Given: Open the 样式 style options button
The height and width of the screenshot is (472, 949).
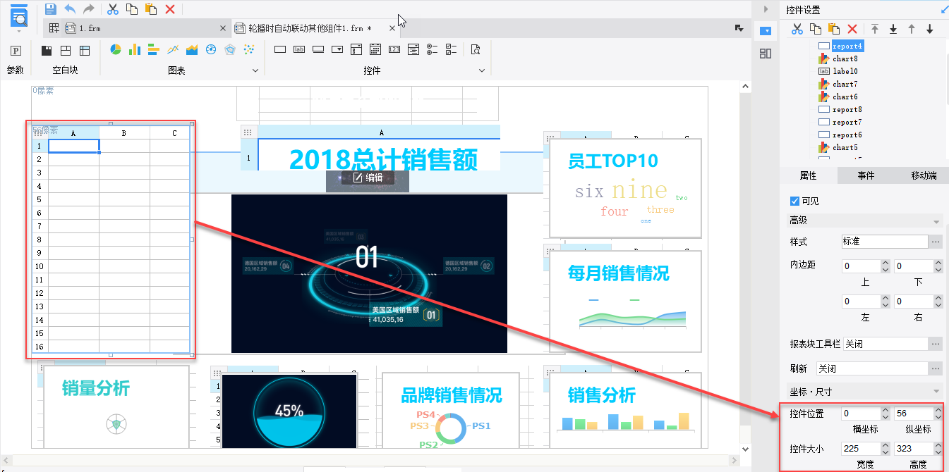Looking at the screenshot, I should [x=936, y=242].
